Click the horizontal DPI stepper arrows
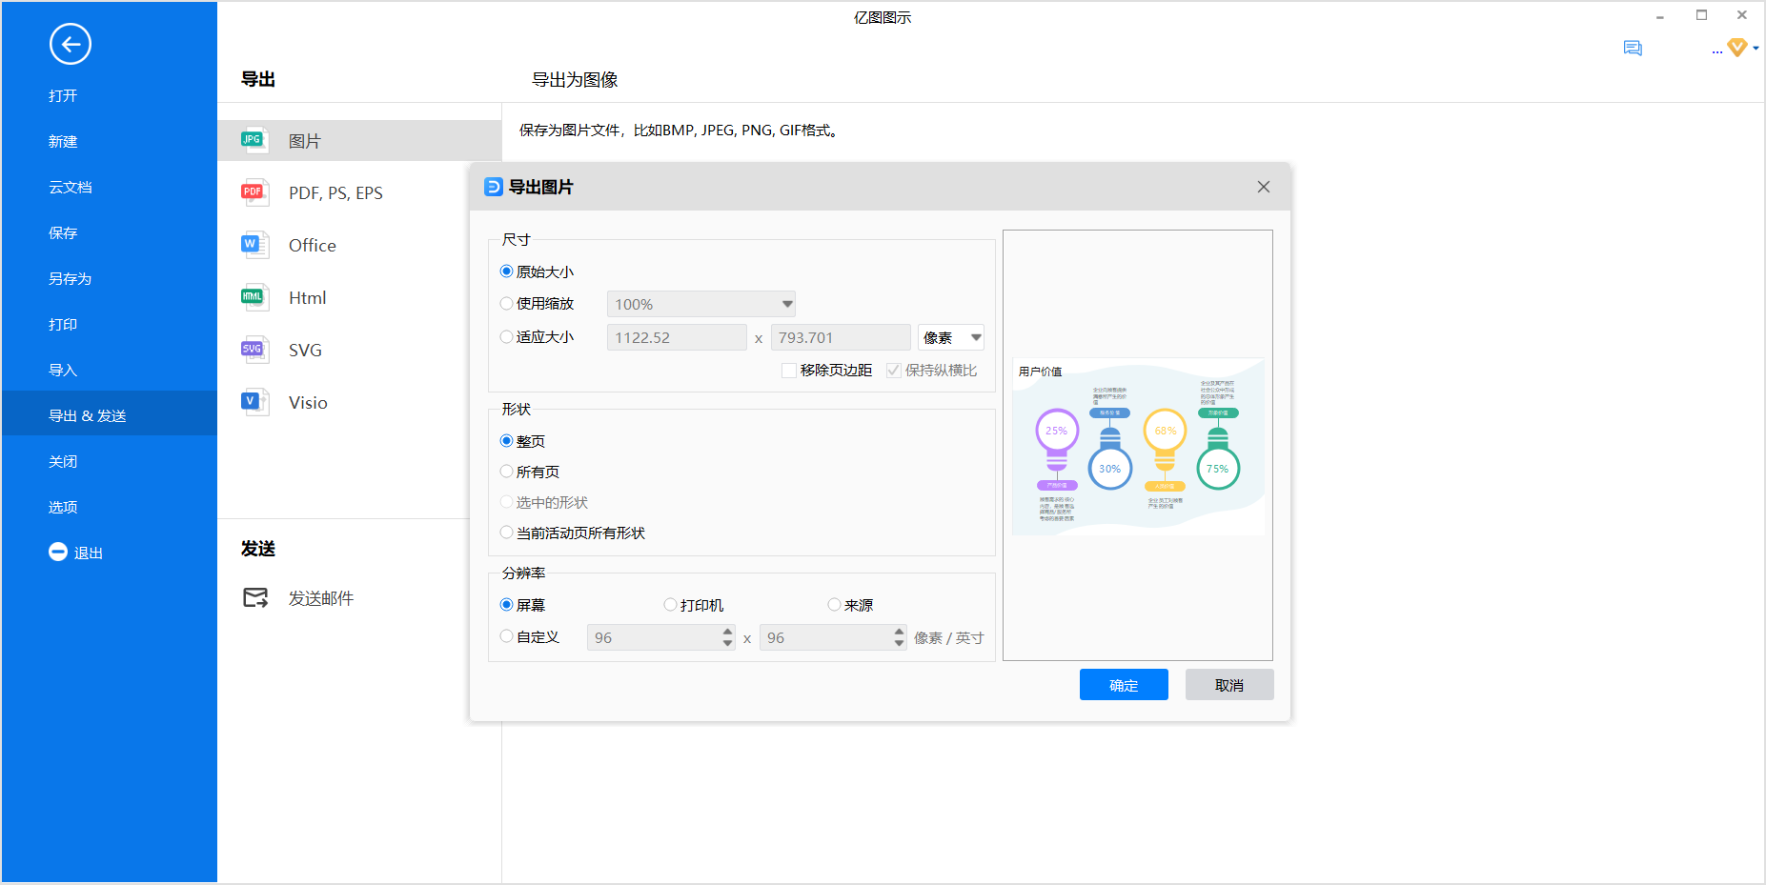This screenshot has height=885, width=1766. point(728,637)
